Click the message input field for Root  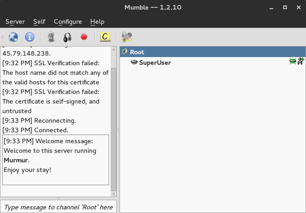(58, 207)
